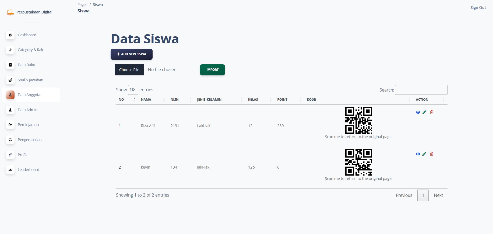Click the Category & Rak sidebar entry
493x234 pixels.
(x=30, y=50)
